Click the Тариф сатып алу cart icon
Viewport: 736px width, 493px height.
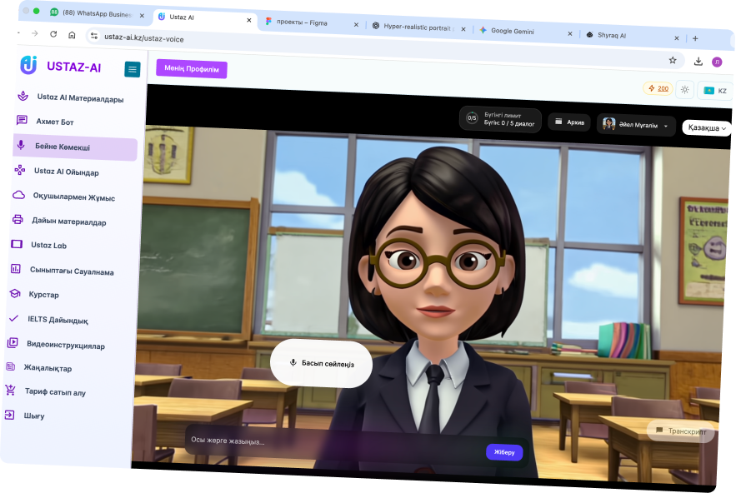point(10,389)
